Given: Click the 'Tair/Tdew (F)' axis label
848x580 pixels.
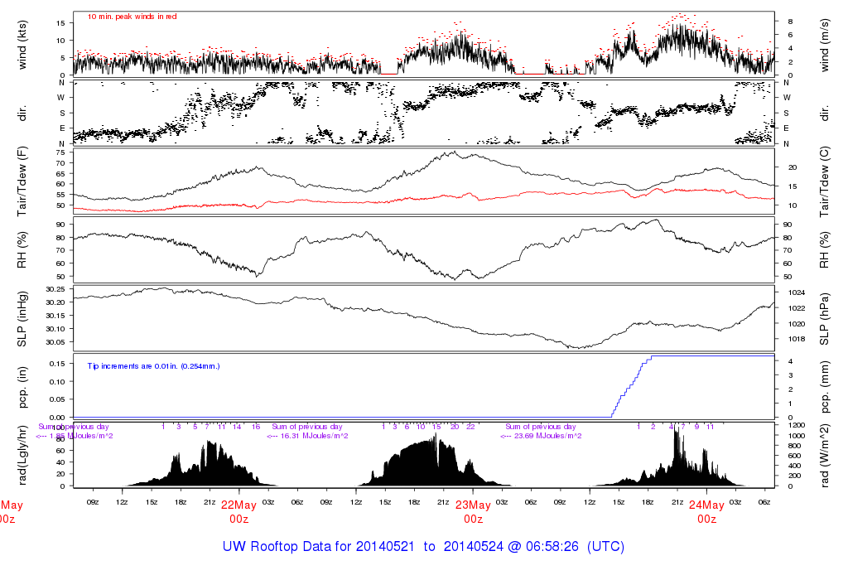Looking at the screenshot, I should [22, 181].
